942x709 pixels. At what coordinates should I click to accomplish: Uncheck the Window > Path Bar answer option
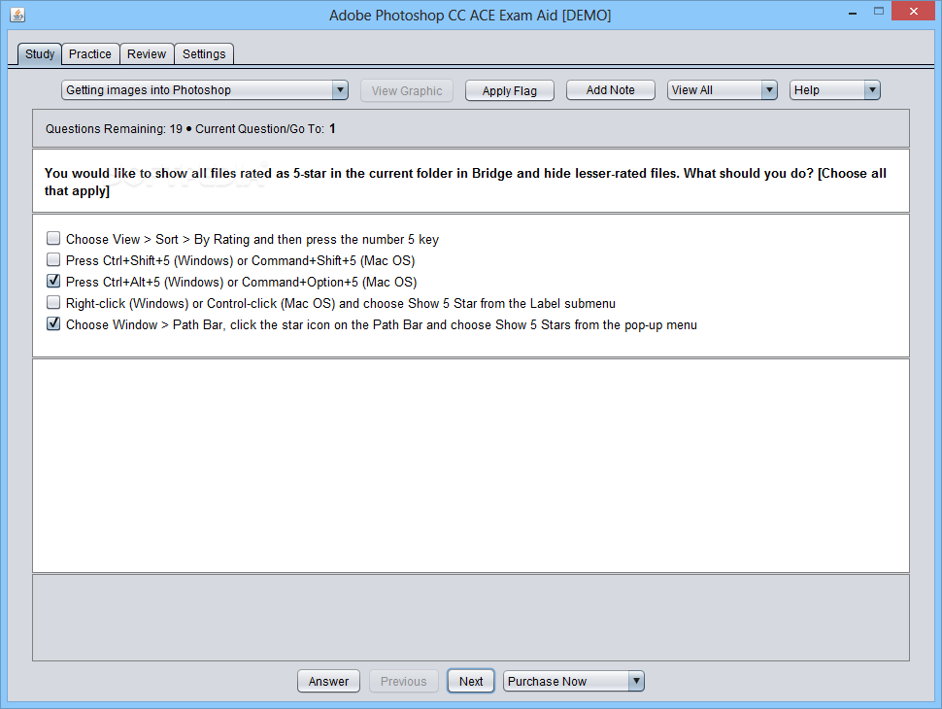53,323
